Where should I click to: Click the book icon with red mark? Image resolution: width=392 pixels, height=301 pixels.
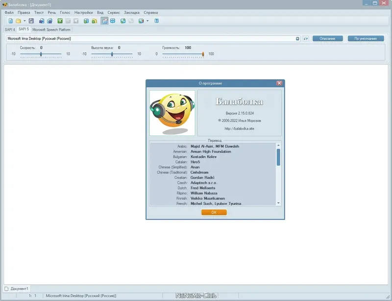click(141, 21)
